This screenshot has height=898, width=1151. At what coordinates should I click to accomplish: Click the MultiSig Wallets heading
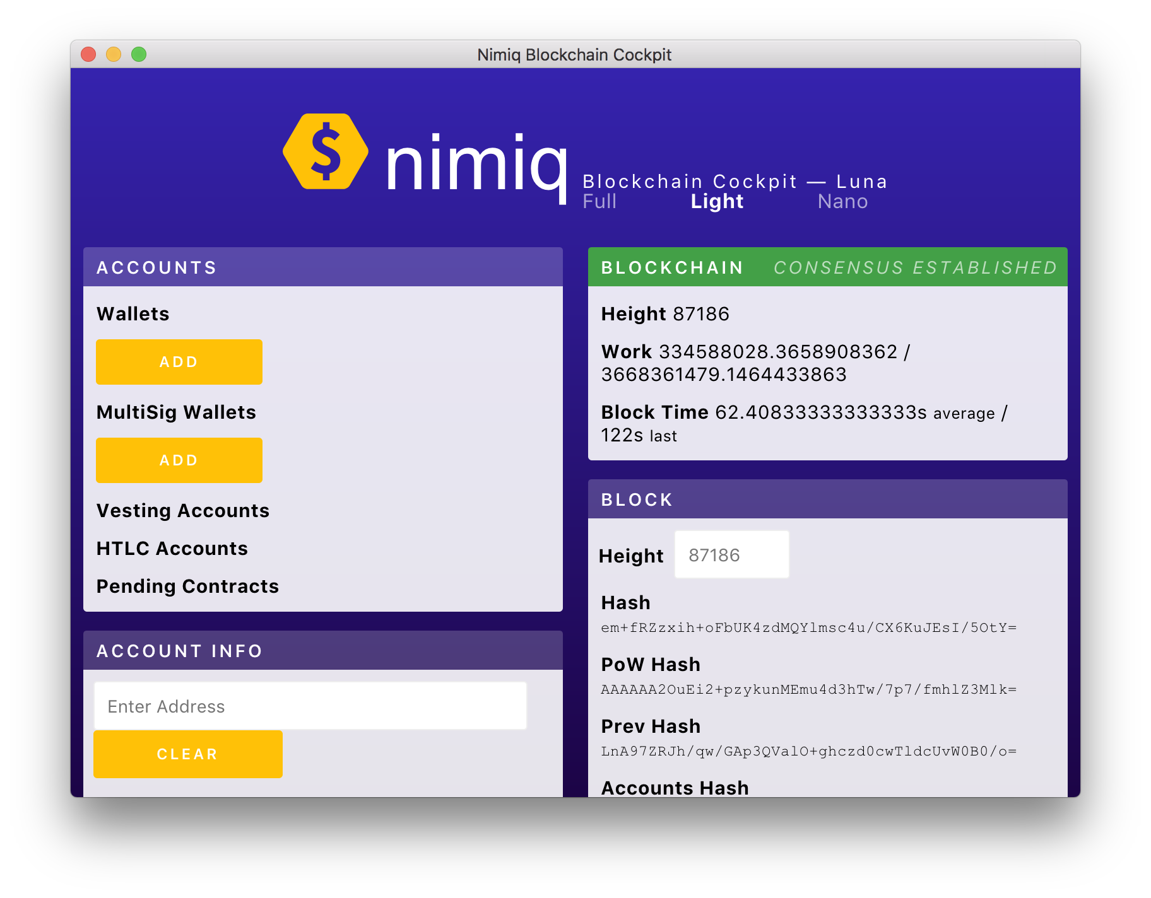[x=177, y=412]
